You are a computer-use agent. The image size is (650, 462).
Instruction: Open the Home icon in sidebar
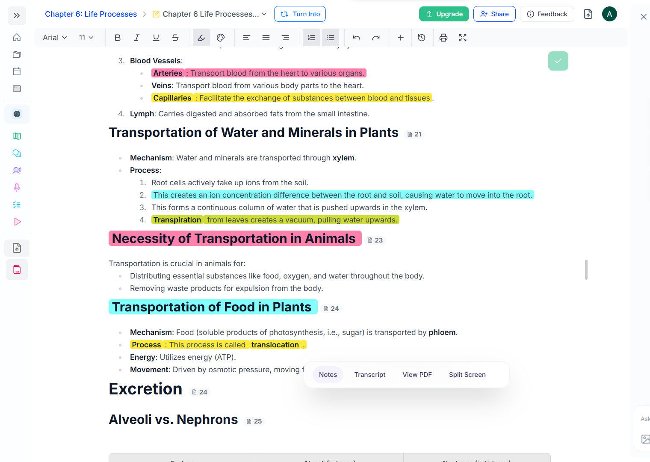[x=17, y=37]
